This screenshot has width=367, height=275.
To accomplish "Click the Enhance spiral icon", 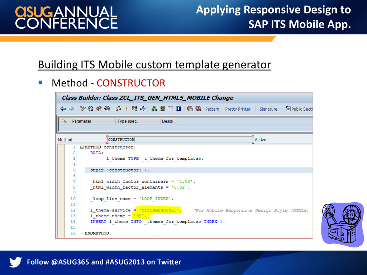I will (107, 109).
